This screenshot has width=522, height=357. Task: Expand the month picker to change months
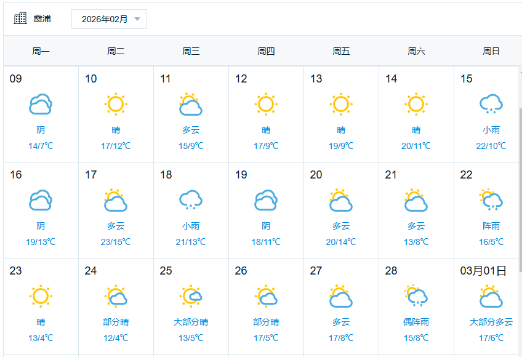110,19
